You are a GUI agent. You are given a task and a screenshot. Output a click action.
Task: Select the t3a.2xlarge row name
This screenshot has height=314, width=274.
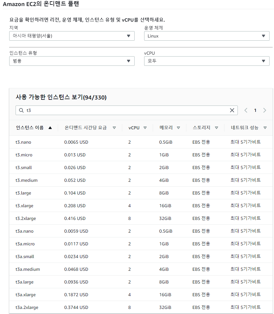(27, 307)
